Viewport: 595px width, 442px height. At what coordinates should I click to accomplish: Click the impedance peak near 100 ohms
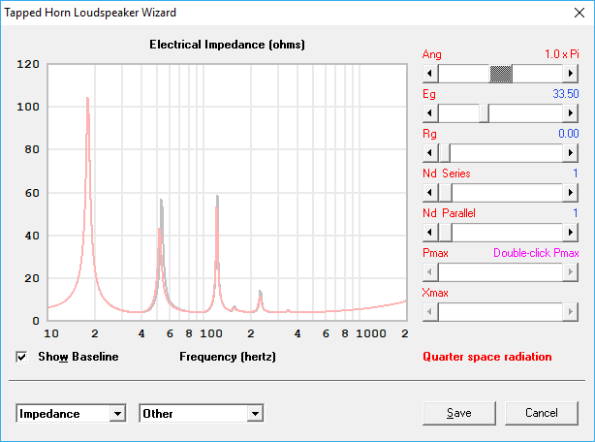click(87, 100)
